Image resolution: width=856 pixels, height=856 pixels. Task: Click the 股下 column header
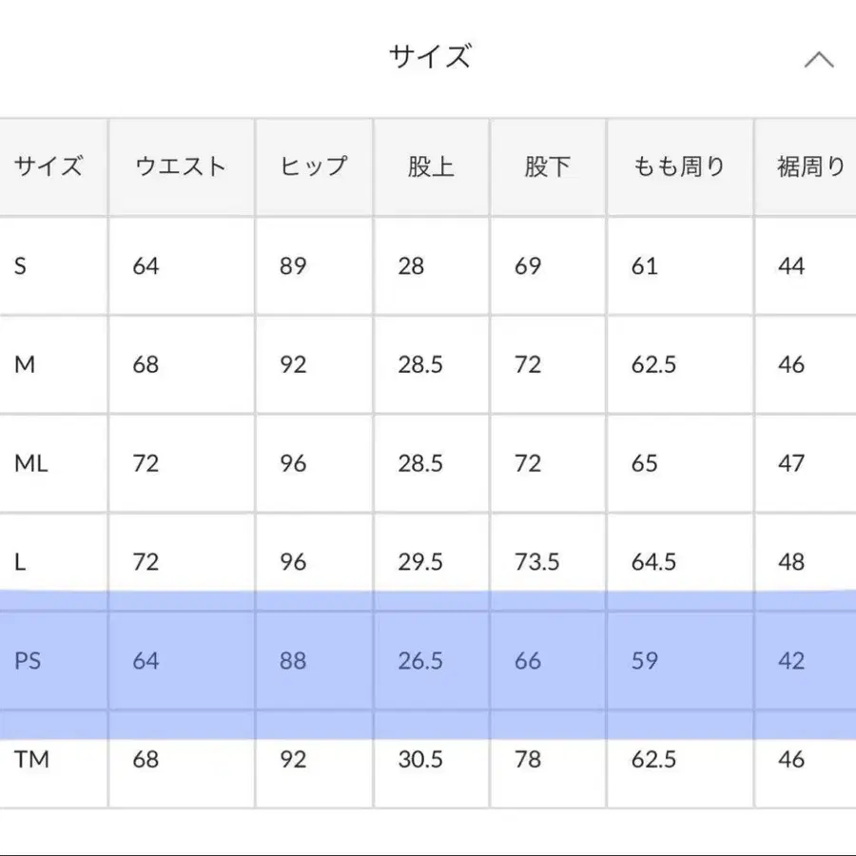pyautogui.click(x=547, y=165)
